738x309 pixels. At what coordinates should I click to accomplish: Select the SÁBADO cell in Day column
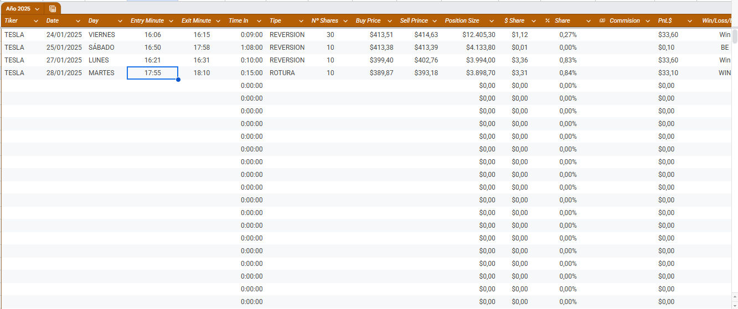point(101,48)
